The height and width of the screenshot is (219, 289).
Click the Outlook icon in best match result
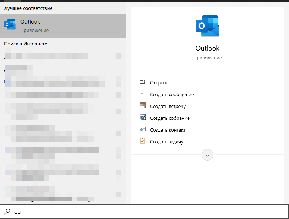click(10, 25)
